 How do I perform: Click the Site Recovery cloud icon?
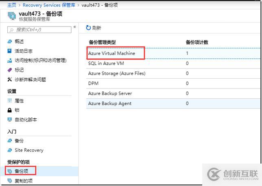click(10, 150)
